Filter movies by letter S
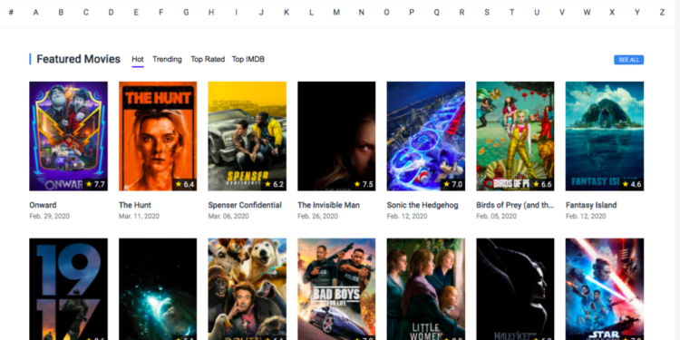 coord(487,12)
